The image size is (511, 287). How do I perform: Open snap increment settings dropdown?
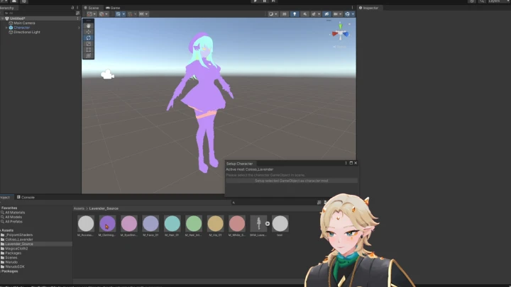(143, 14)
